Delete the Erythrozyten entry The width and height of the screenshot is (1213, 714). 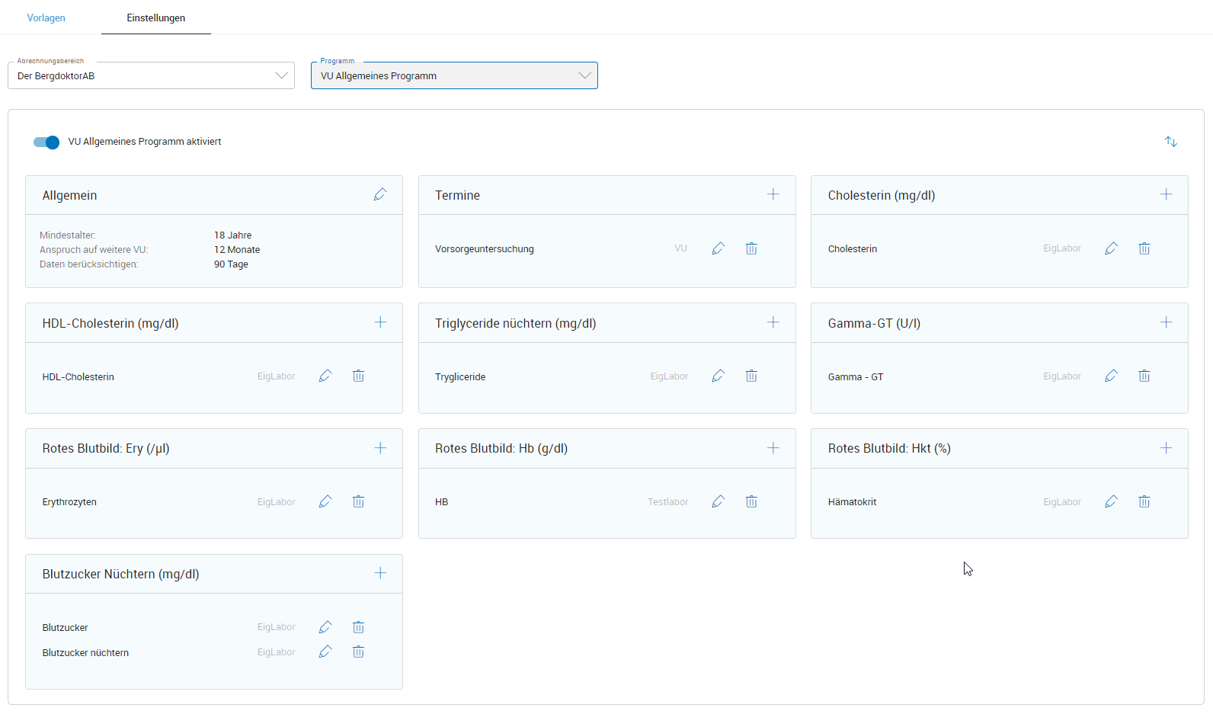click(x=358, y=501)
